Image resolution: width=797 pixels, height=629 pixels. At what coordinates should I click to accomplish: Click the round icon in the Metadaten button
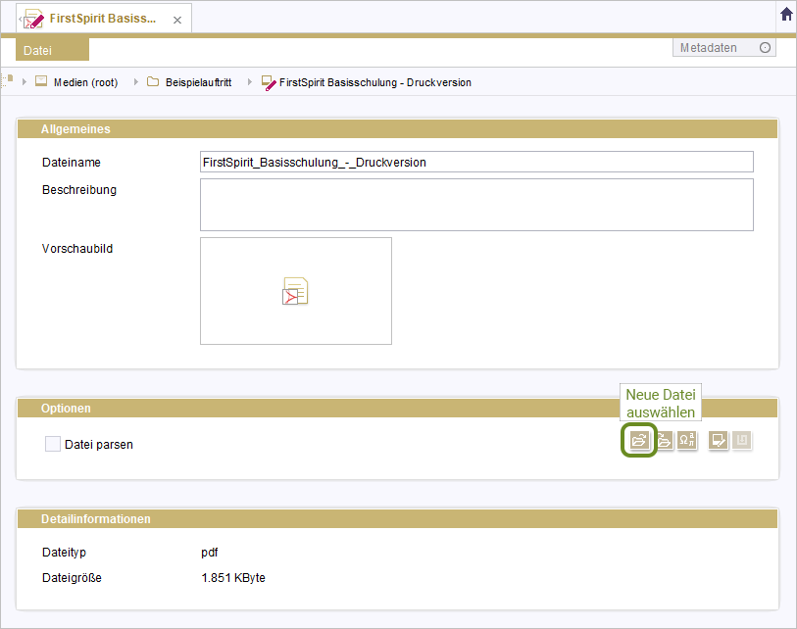(765, 47)
